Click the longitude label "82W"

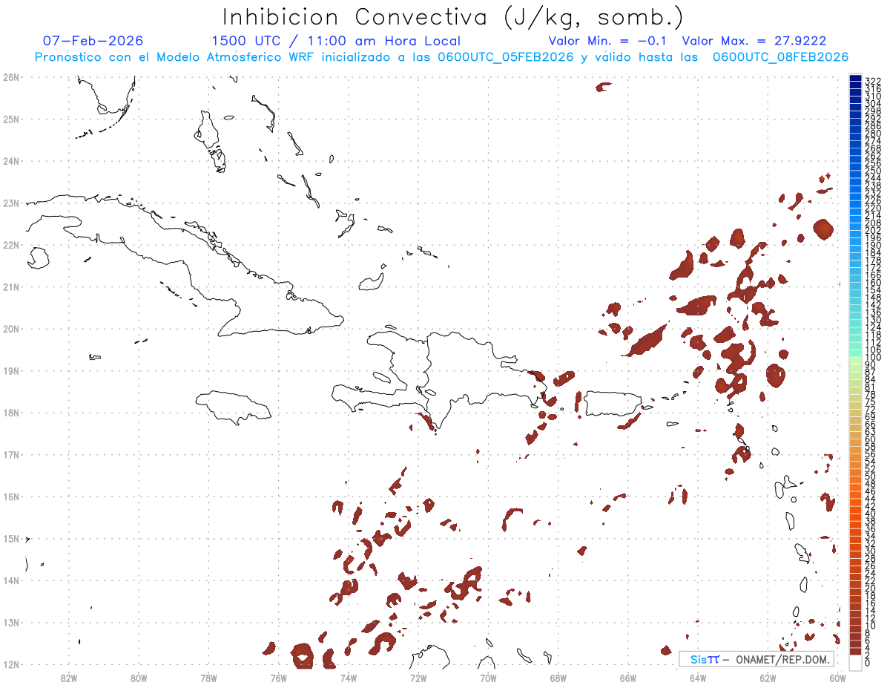(x=69, y=678)
